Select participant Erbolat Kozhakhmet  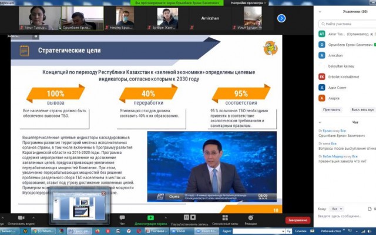347,77
